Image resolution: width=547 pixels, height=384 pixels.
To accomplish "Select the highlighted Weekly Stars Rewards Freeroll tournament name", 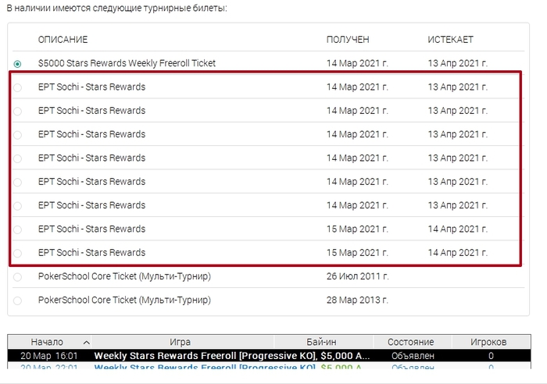I will 232,356.
